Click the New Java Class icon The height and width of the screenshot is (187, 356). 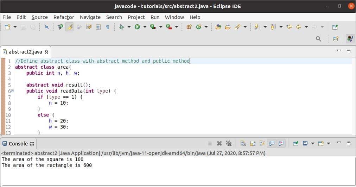[x=199, y=27]
